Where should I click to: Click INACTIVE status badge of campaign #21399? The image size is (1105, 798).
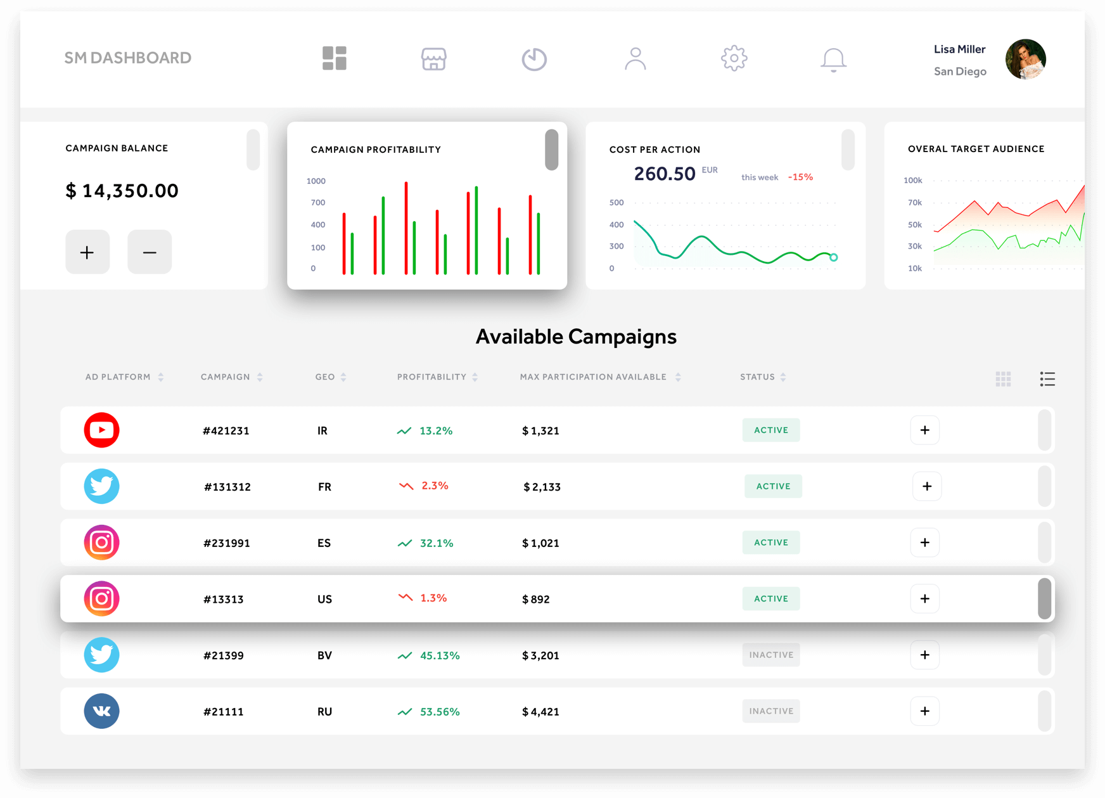(x=771, y=655)
